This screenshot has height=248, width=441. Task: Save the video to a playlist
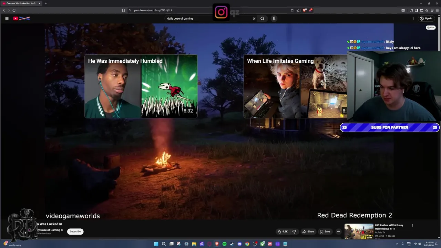point(325,231)
